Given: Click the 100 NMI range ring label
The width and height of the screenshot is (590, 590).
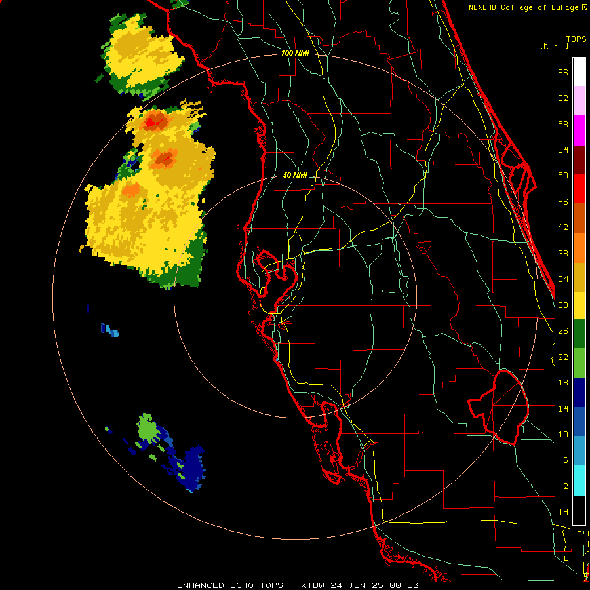Looking at the screenshot, I should coord(295,54).
